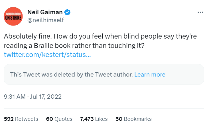Image resolution: width=211 pixels, height=129 pixels.
Task: Click the @neilhimself handle
Action: (45, 20)
